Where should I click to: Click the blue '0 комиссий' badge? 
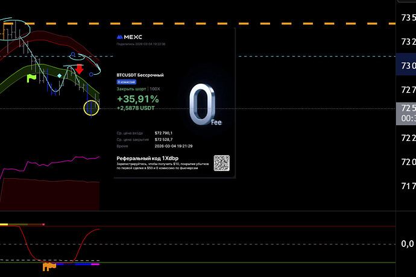click(128, 81)
